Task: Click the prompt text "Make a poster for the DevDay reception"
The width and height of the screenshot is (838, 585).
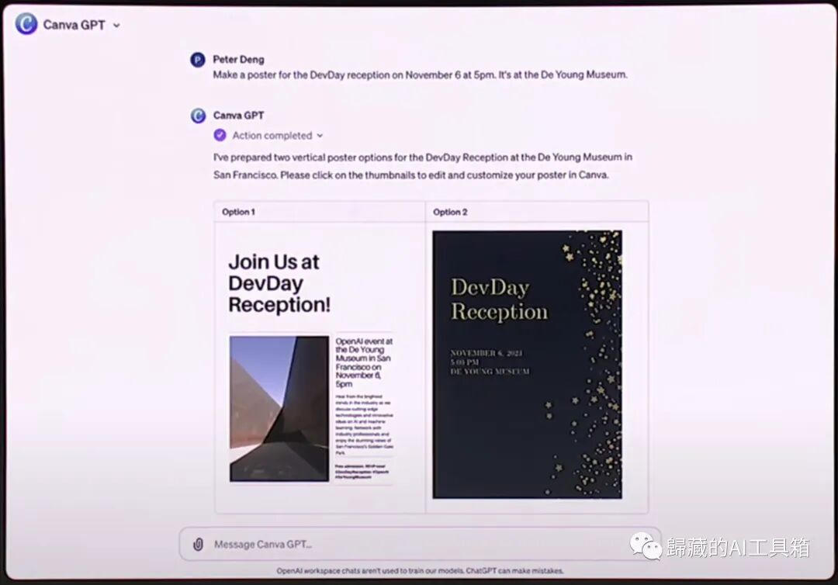Action: point(301,75)
